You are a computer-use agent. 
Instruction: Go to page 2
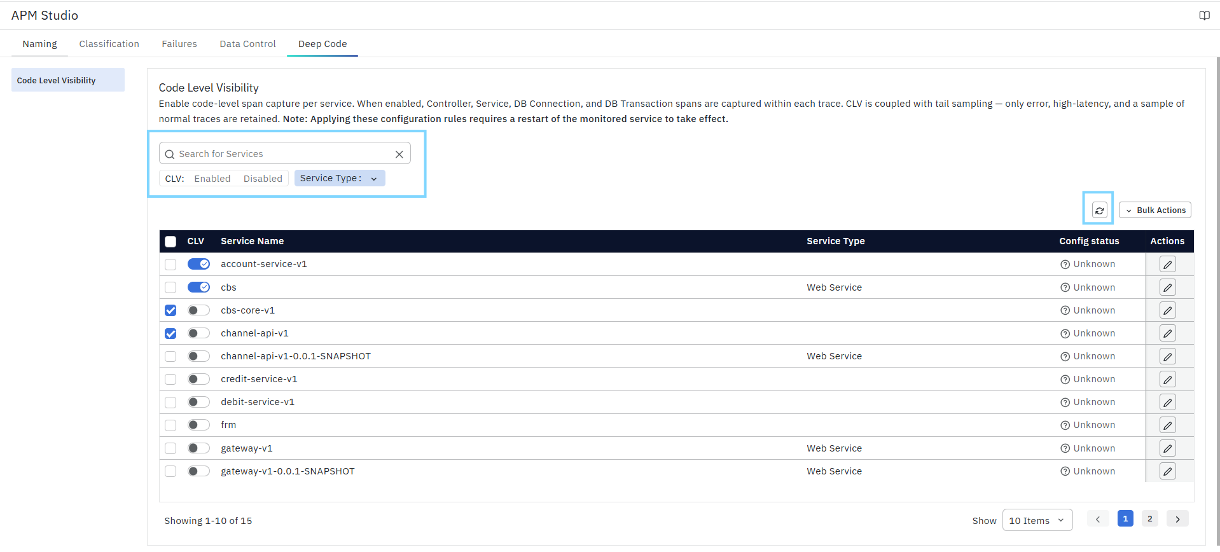[1149, 519]
